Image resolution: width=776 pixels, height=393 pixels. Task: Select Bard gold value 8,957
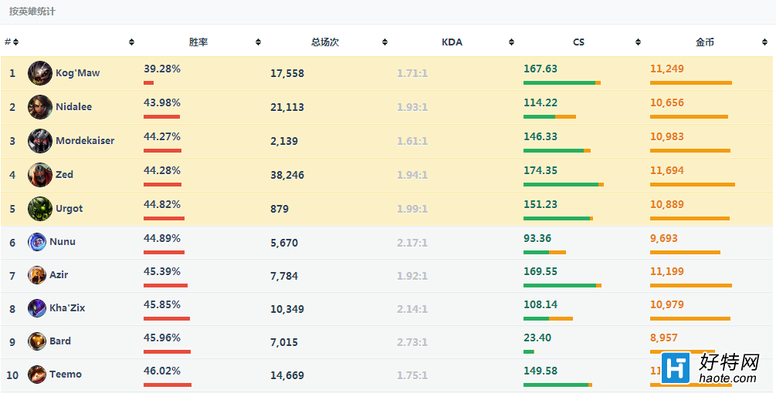(x=664, y=338)
